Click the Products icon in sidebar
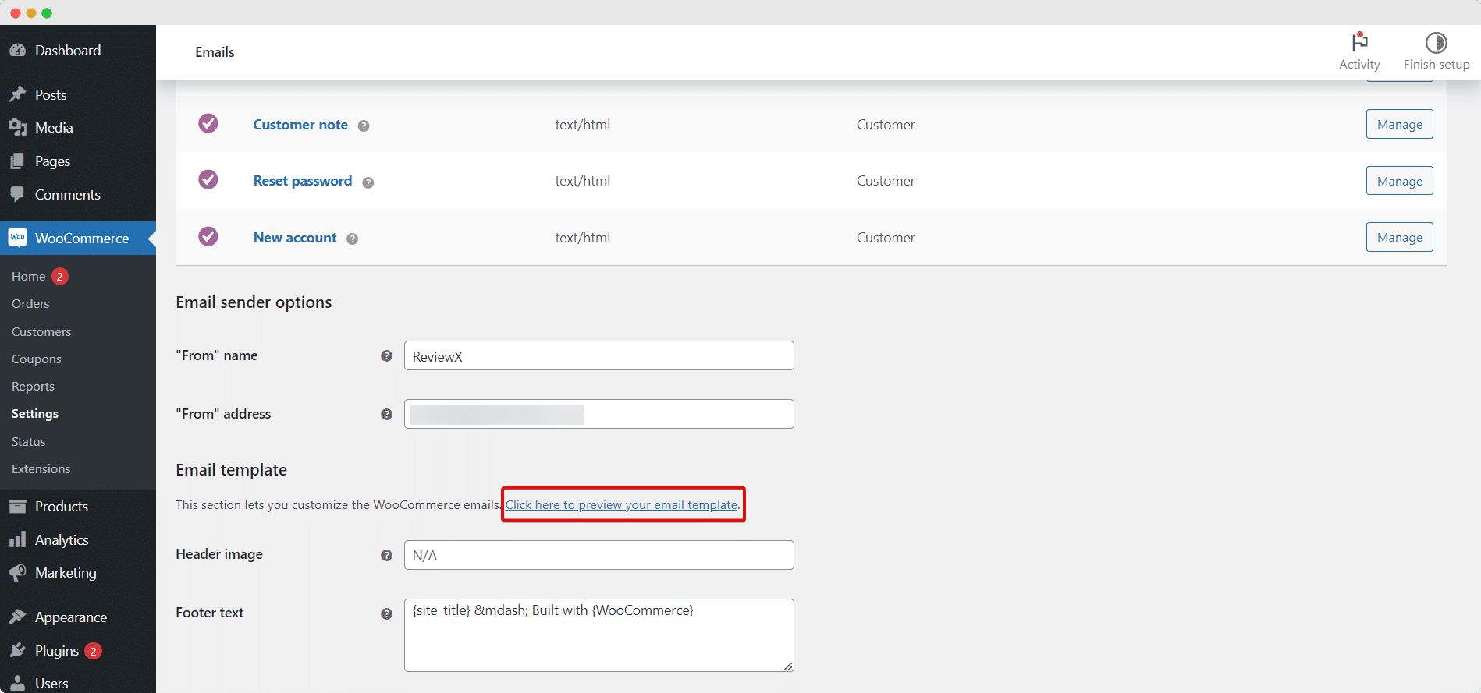The image size is (1481, 693). (x=17, y=507)
